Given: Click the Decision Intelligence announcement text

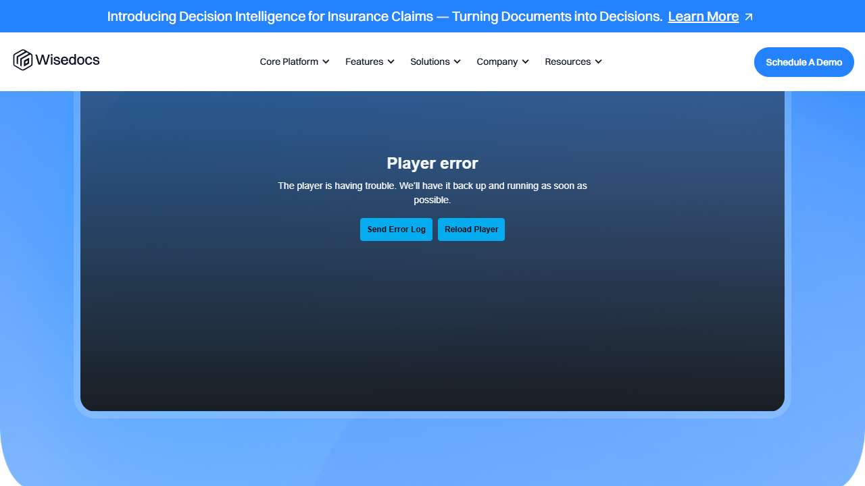Looking at the screenshot, I should click(384, 17).
